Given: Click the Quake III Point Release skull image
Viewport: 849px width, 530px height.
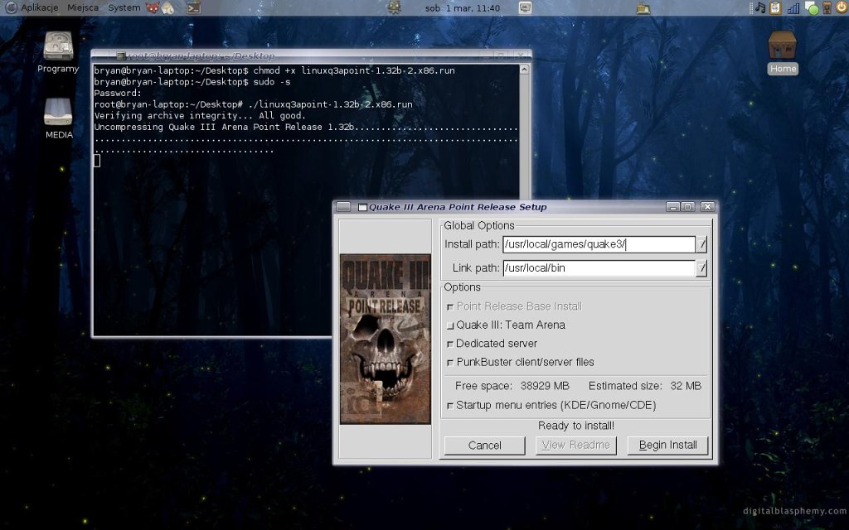Looking at the screenshot, I should (385, 339).
